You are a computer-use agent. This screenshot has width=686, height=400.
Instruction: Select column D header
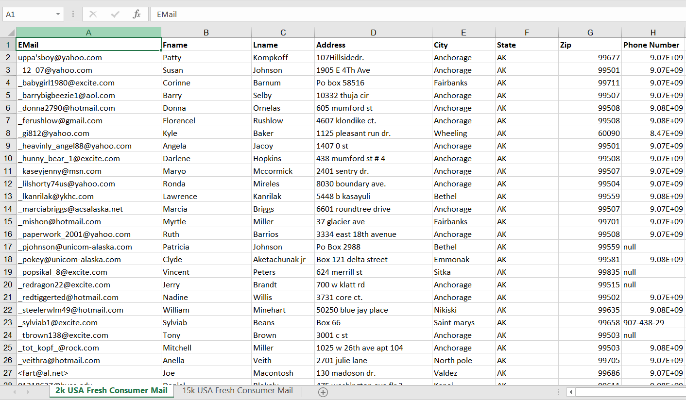373,32
